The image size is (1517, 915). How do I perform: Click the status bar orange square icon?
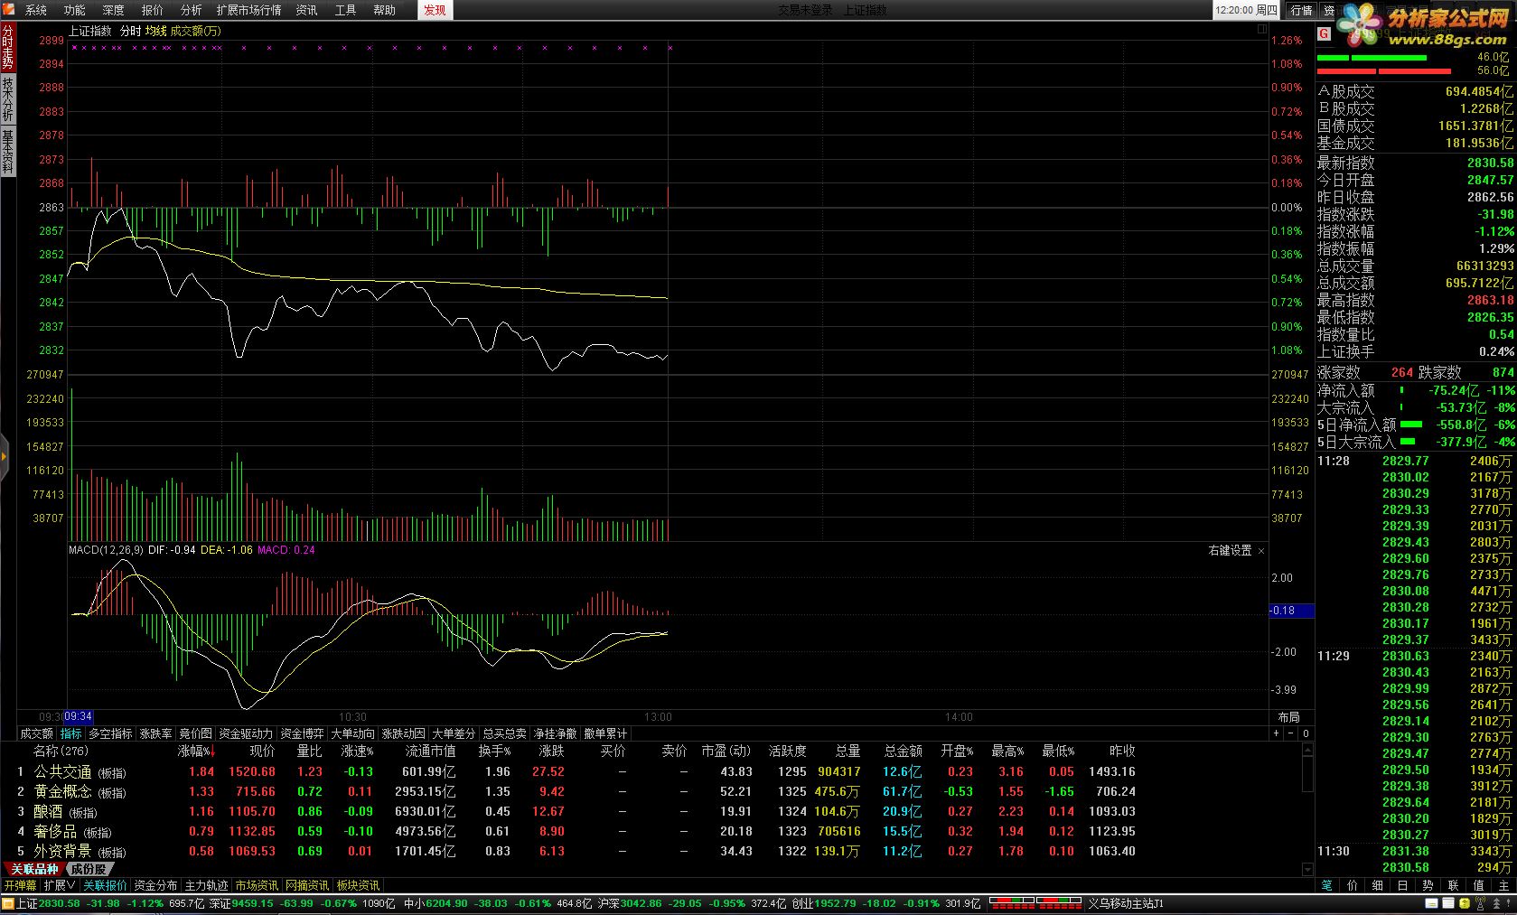click(x=8, y=903)
